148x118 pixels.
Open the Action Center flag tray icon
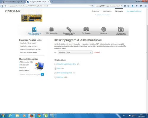tap(130, 116)
